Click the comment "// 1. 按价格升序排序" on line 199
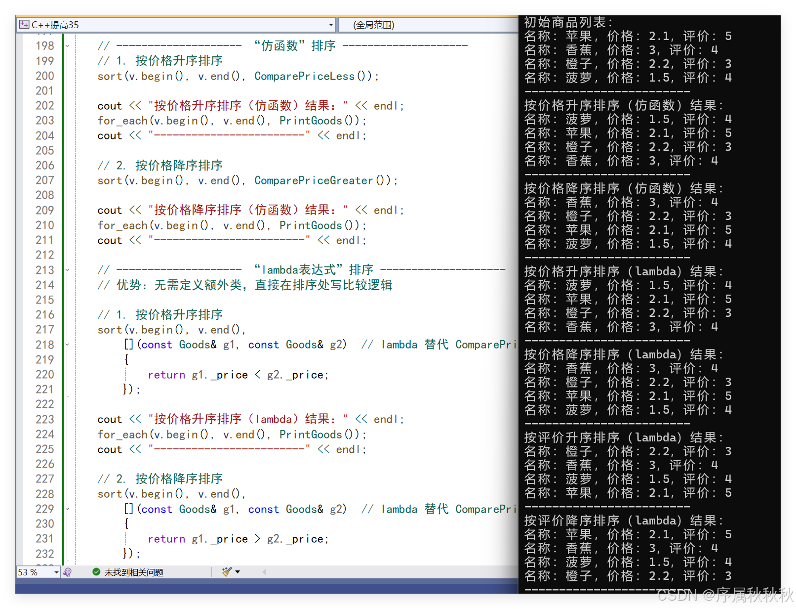The width and height of the screenshot is (796, 609). pyautogui.click(x=160, y=61)
